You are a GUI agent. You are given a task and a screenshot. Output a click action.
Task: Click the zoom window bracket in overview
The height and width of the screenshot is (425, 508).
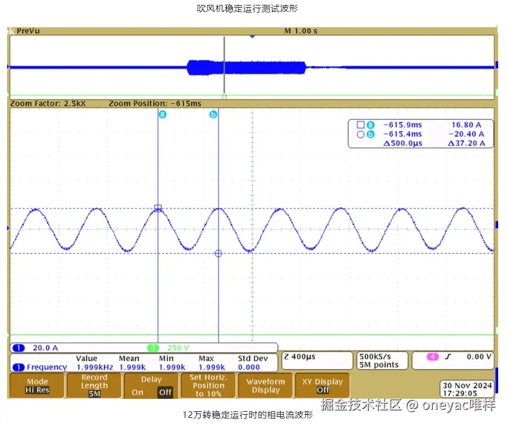224,96
